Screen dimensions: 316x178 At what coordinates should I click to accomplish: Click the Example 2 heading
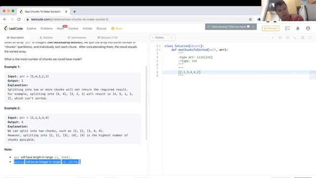point(12,108)
